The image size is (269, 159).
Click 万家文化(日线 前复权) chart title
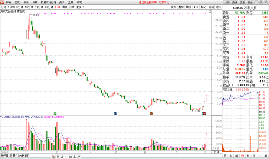coord(13,12)
